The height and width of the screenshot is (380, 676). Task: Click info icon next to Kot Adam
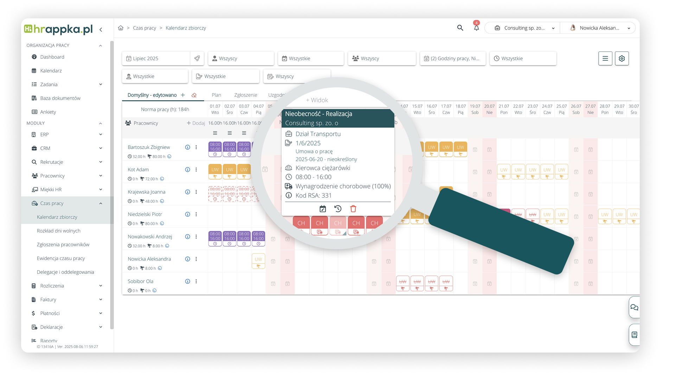pyautogui.click(x=187, y=170)
